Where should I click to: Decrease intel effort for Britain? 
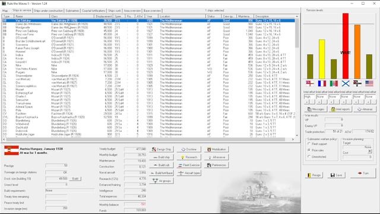click(x=312, y=102)
